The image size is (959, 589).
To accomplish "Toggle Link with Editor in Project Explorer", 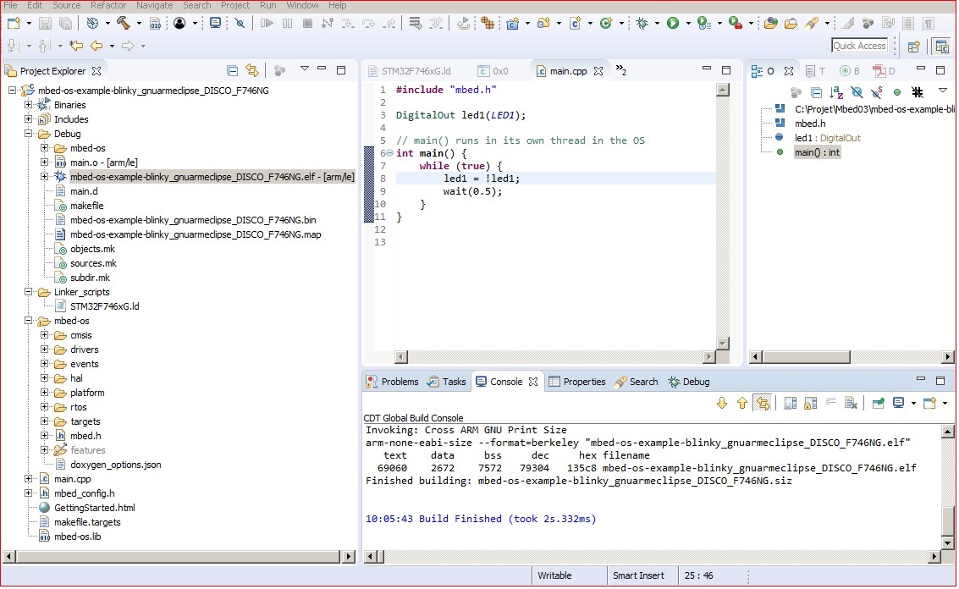I will [251, 70].
